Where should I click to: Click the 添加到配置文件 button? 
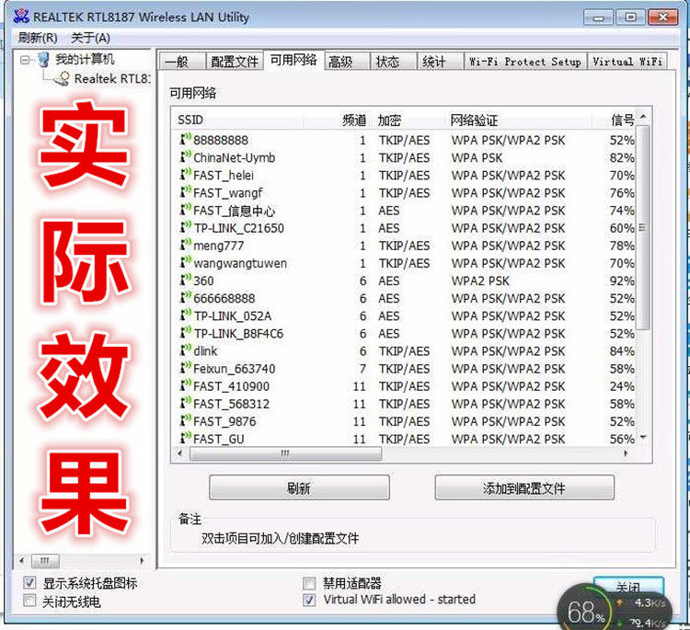(524, 487)
